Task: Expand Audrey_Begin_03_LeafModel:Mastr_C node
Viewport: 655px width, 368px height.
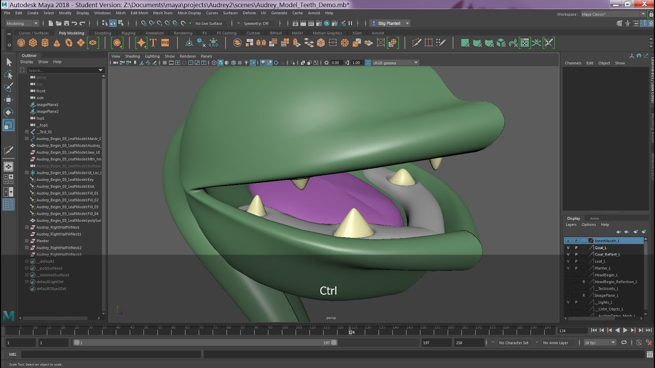Action: pyautogui.click(x=27, y=139)
